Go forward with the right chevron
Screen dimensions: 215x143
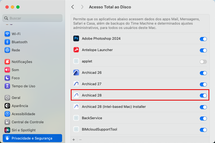[82, 7]
